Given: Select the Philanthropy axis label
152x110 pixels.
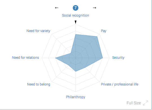Looking at the screenshot, I should 76,97.
